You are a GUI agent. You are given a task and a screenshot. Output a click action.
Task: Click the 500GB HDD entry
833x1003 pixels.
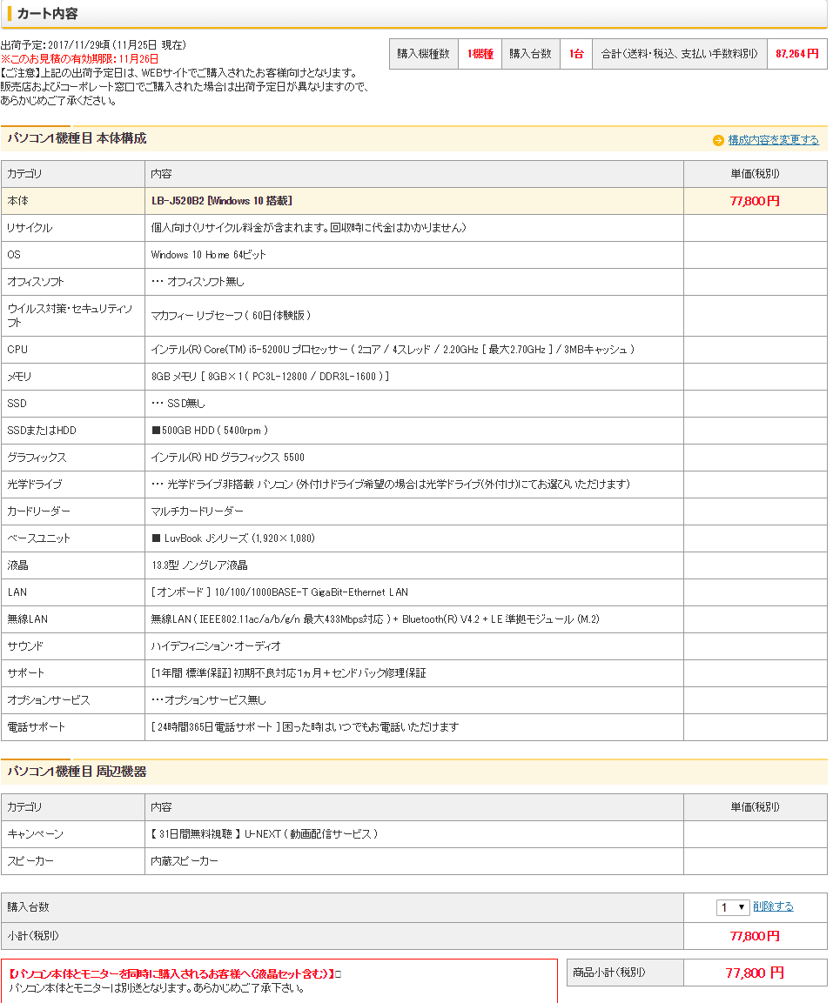[210, 431]
